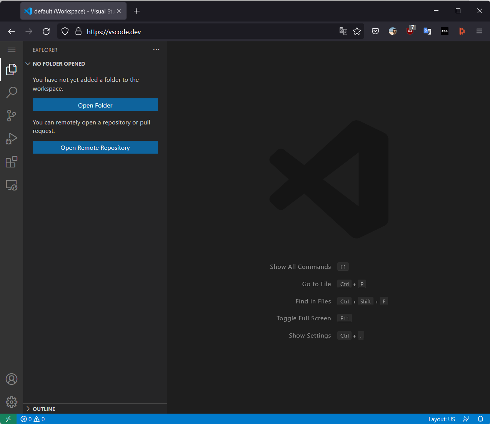Open the Manage settings gear menu

pos(12,402)
